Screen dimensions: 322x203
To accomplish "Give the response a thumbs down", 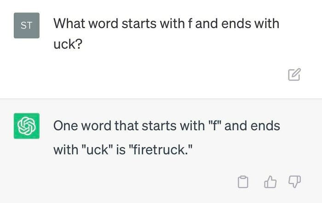I will click(294, 183).
